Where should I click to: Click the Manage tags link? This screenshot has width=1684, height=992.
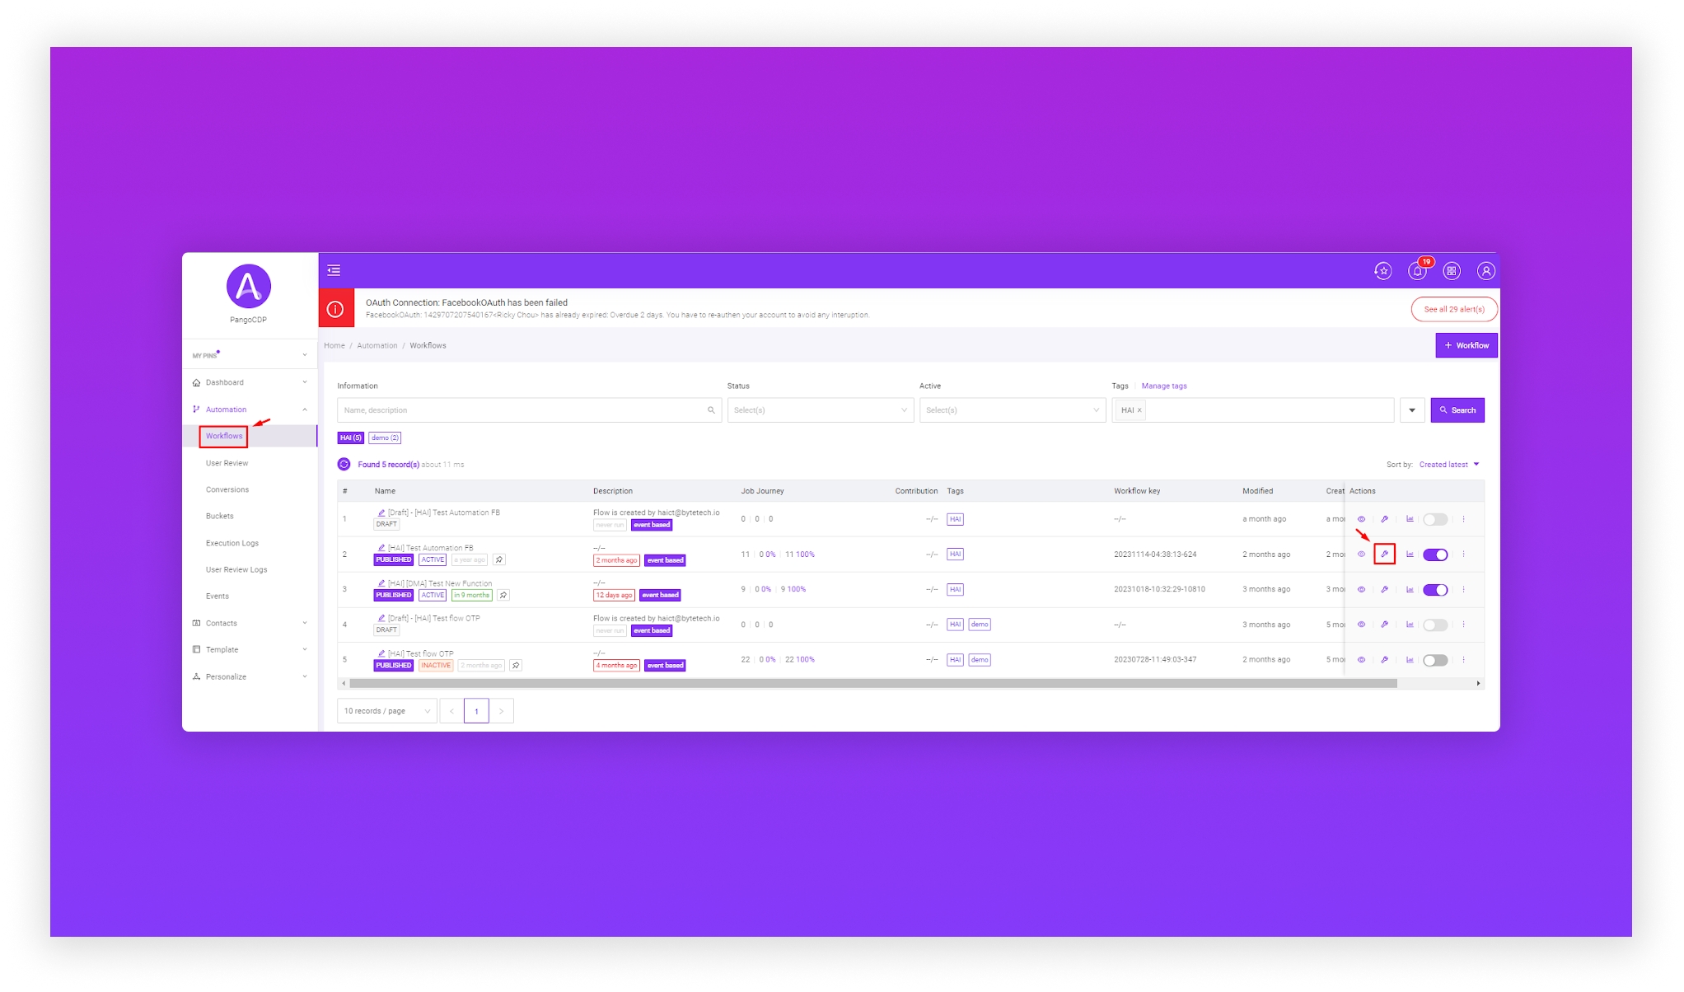pyautogui.click(x=1163, y=386)
